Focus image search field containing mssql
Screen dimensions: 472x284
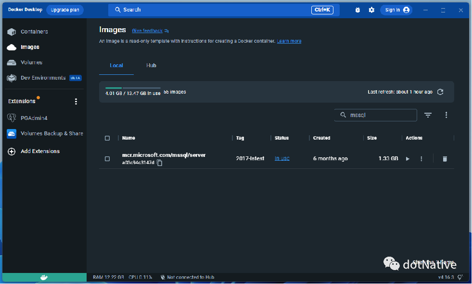375,115
